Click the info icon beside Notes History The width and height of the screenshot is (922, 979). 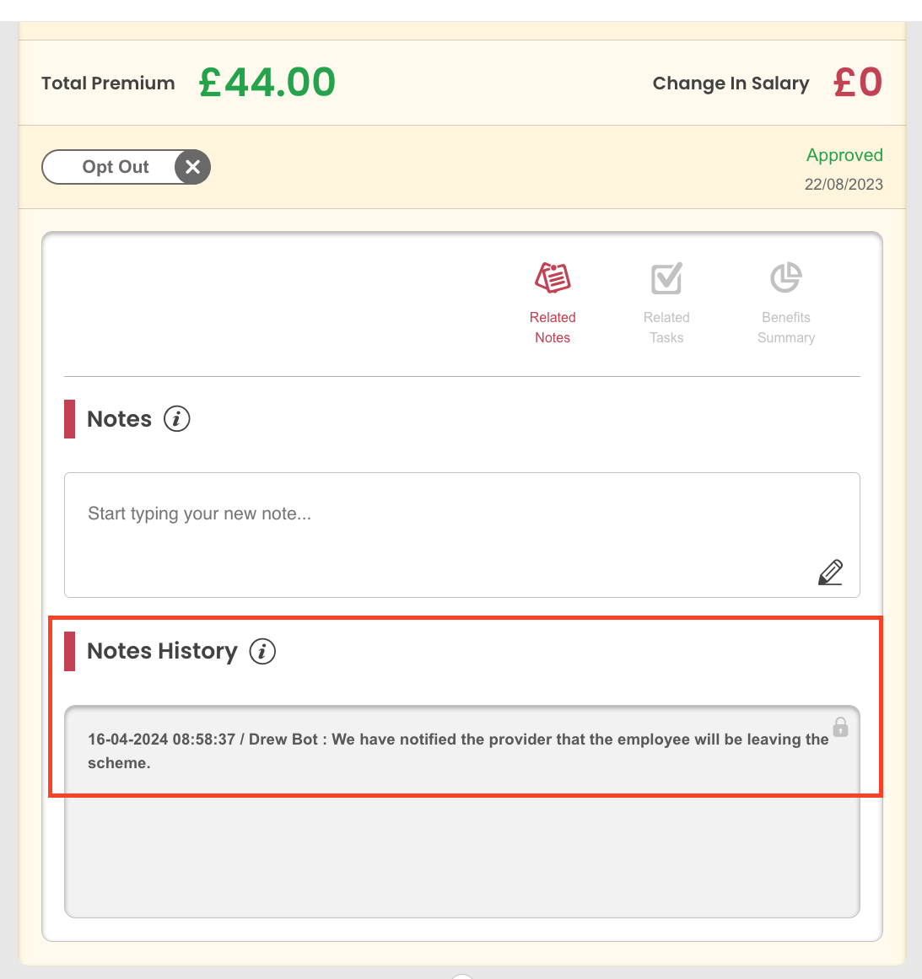point(262,651)
